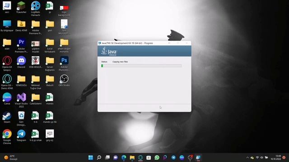
Task: Select the mando-jp-hb Excel file
Action: pyautogui.click(x=50, y=117)
